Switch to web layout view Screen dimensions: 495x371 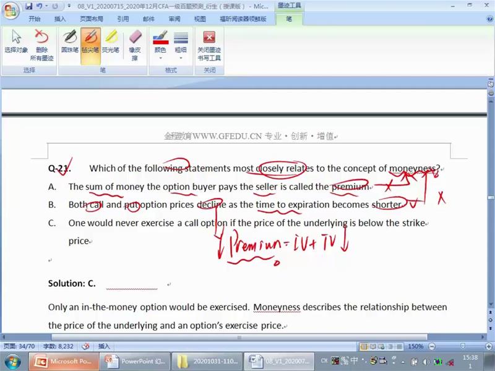tap(381, 347)
